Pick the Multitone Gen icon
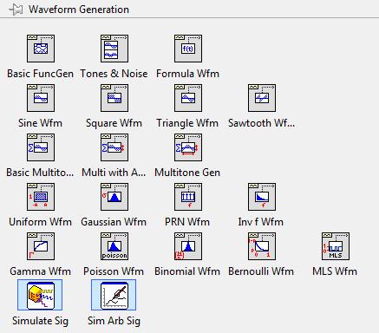The height and width of the screenshot is (333, 379). pos(188,147)
